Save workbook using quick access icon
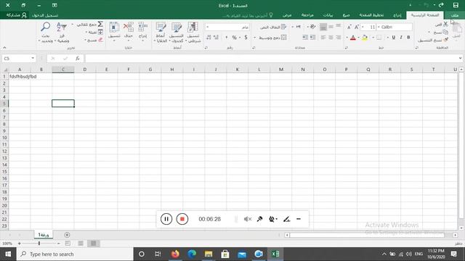465x261 pixels. [x=456, y=5]
